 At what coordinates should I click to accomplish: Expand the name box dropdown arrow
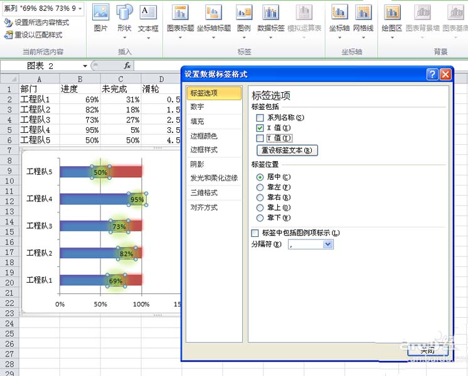click(85, 66)
